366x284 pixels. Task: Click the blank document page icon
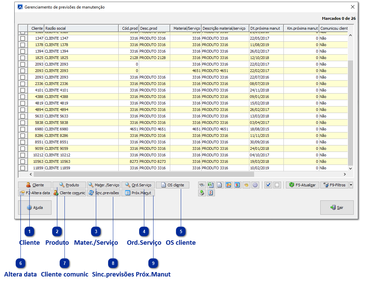(220, 185)
